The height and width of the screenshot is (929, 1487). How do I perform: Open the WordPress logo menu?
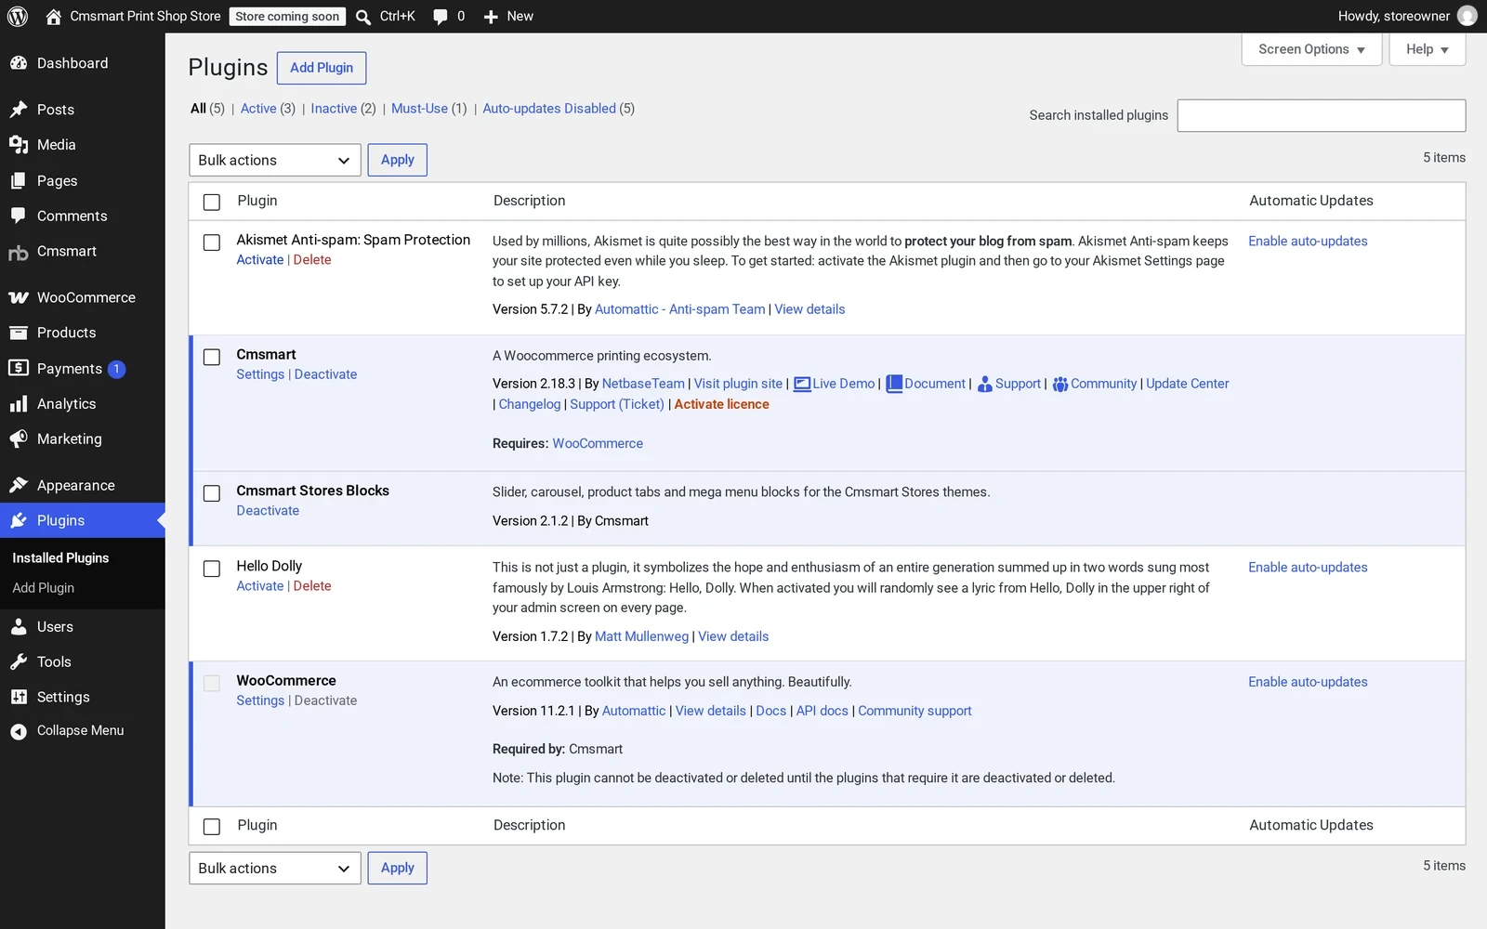coord(18,16)
